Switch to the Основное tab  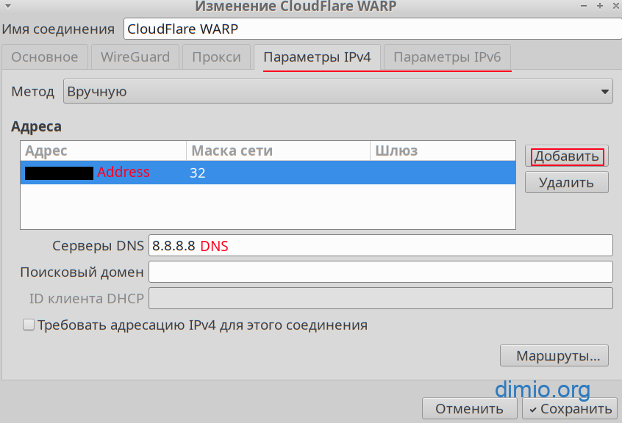(45, 57)
